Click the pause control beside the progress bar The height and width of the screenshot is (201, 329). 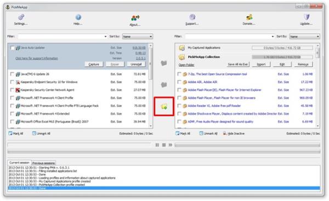(157, 145)
